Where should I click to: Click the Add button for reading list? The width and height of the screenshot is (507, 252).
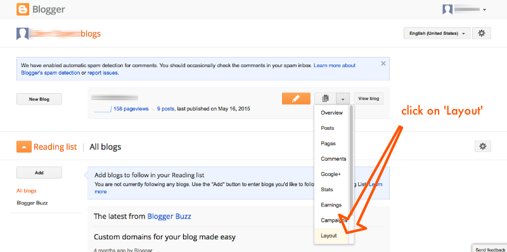pos(39,172)
